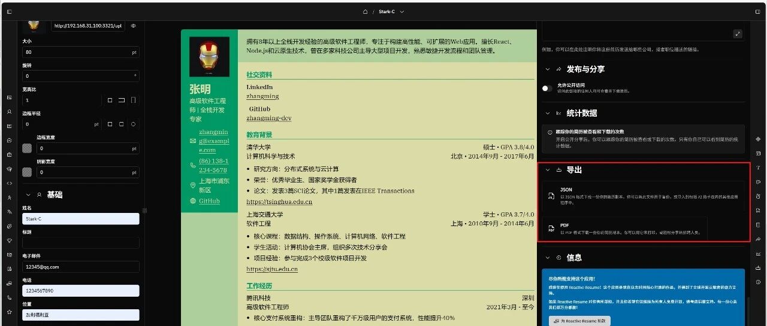This screenshot has height=326, width=767.
Task: Open the hand-heart Volunteering icon in left rail
Action: pyautogui.click(x=9, y=283)
